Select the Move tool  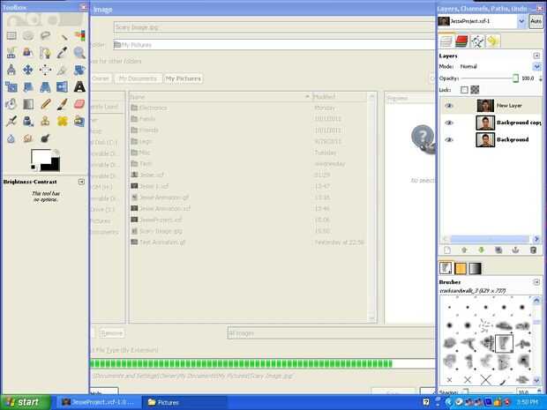[x=28, y=70]
